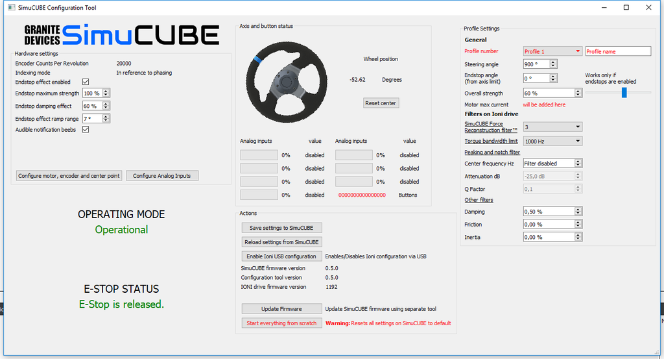Click Other filters link
The width and height of the screenshot is (664, 359).
tap(479, 200)
